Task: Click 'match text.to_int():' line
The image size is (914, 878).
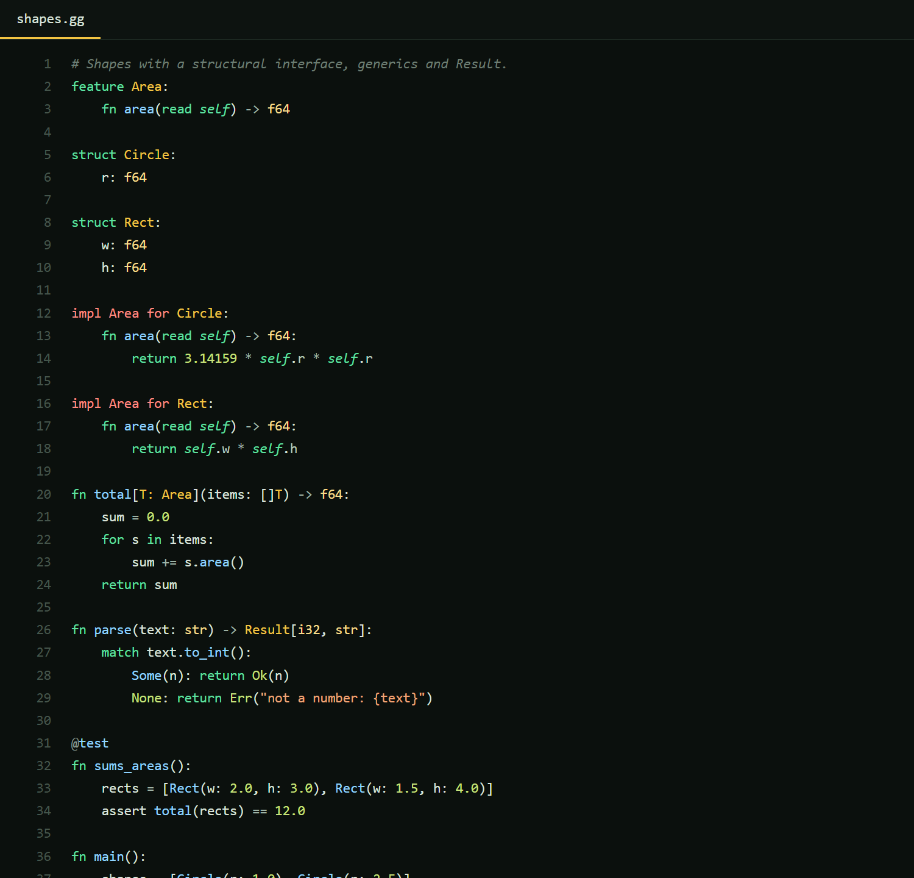Action: (x=177, y=652)
